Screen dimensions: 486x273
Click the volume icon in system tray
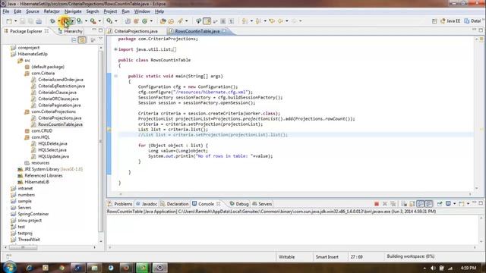[434, 268]
